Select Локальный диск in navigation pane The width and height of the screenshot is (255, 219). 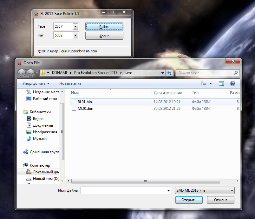pyautogui.click(x=46, y=172)
